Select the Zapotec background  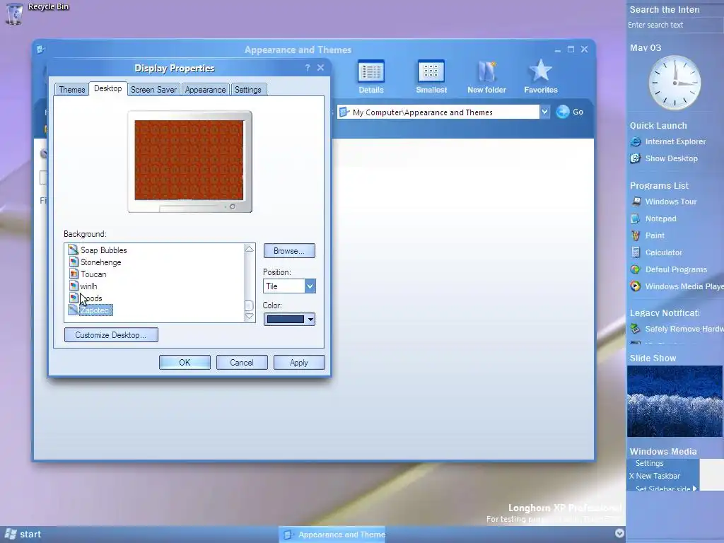tap(90, 310)
